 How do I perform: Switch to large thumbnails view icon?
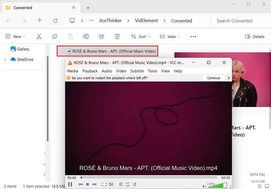[x=267, y=186]
